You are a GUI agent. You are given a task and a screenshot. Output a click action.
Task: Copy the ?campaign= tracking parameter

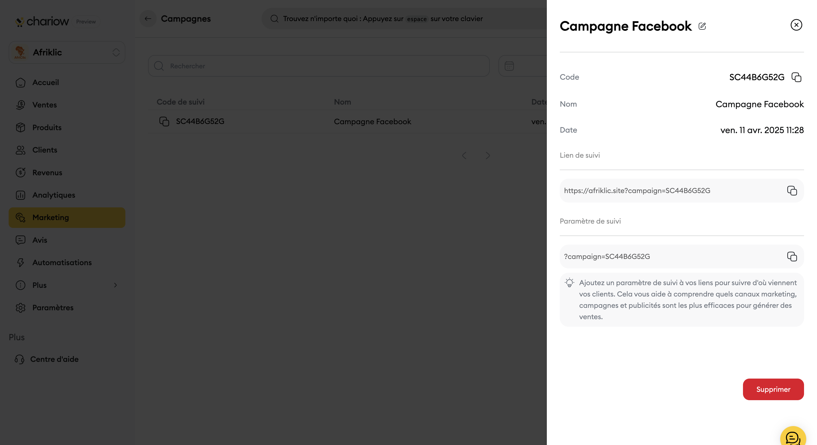(x=792, y=257)
